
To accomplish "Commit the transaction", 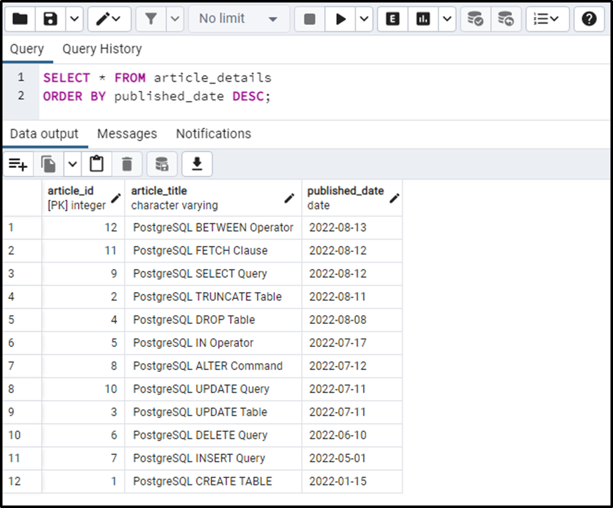I will [x=475, y=18].
